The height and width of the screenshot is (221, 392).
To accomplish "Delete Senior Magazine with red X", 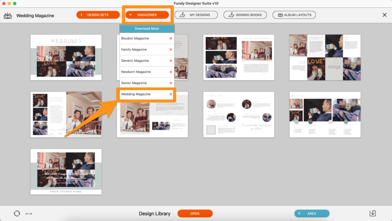I will 171,83.
